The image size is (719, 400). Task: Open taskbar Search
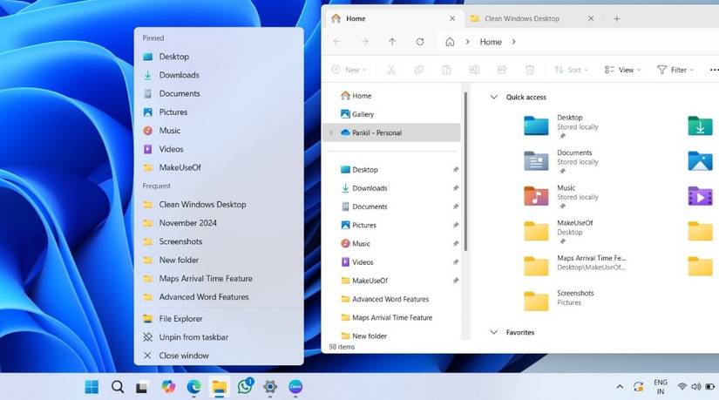(118, 387)
